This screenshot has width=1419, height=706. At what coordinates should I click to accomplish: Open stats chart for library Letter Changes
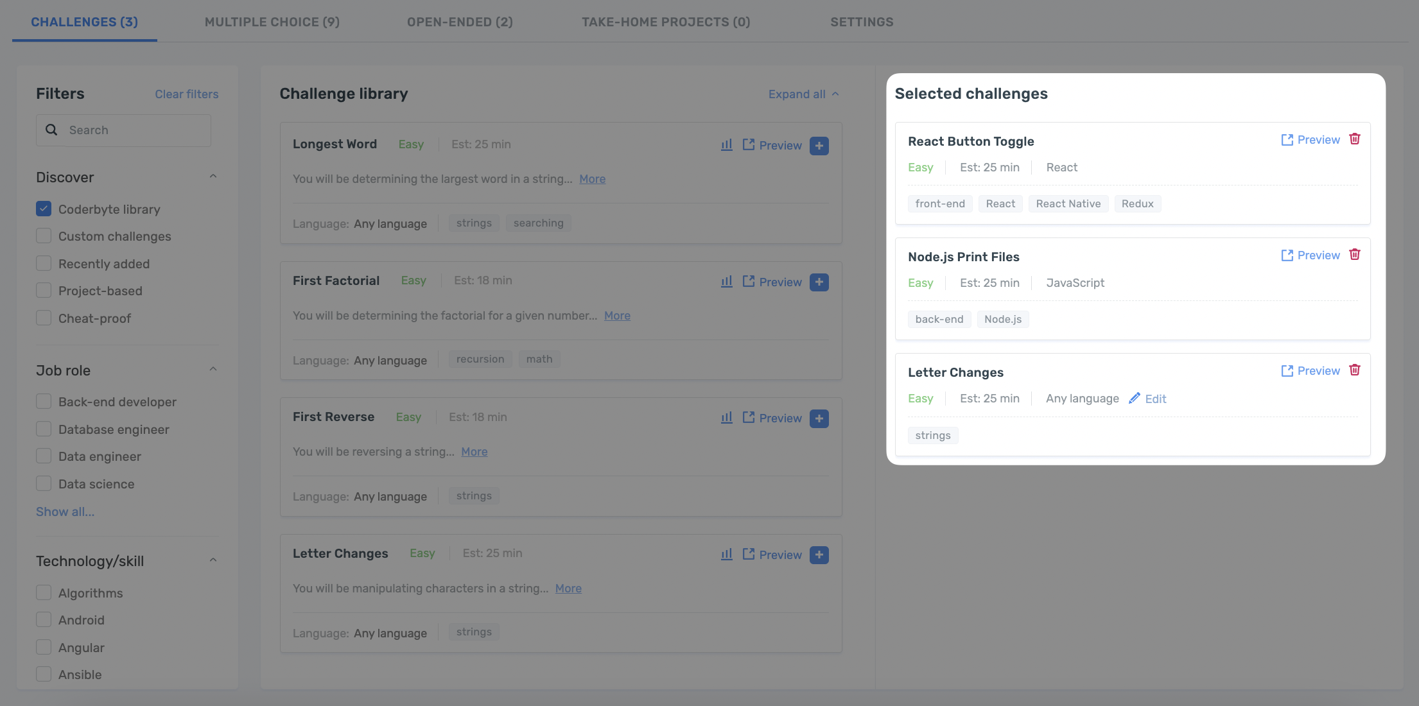pyautogui.click(x=726, y=555)
